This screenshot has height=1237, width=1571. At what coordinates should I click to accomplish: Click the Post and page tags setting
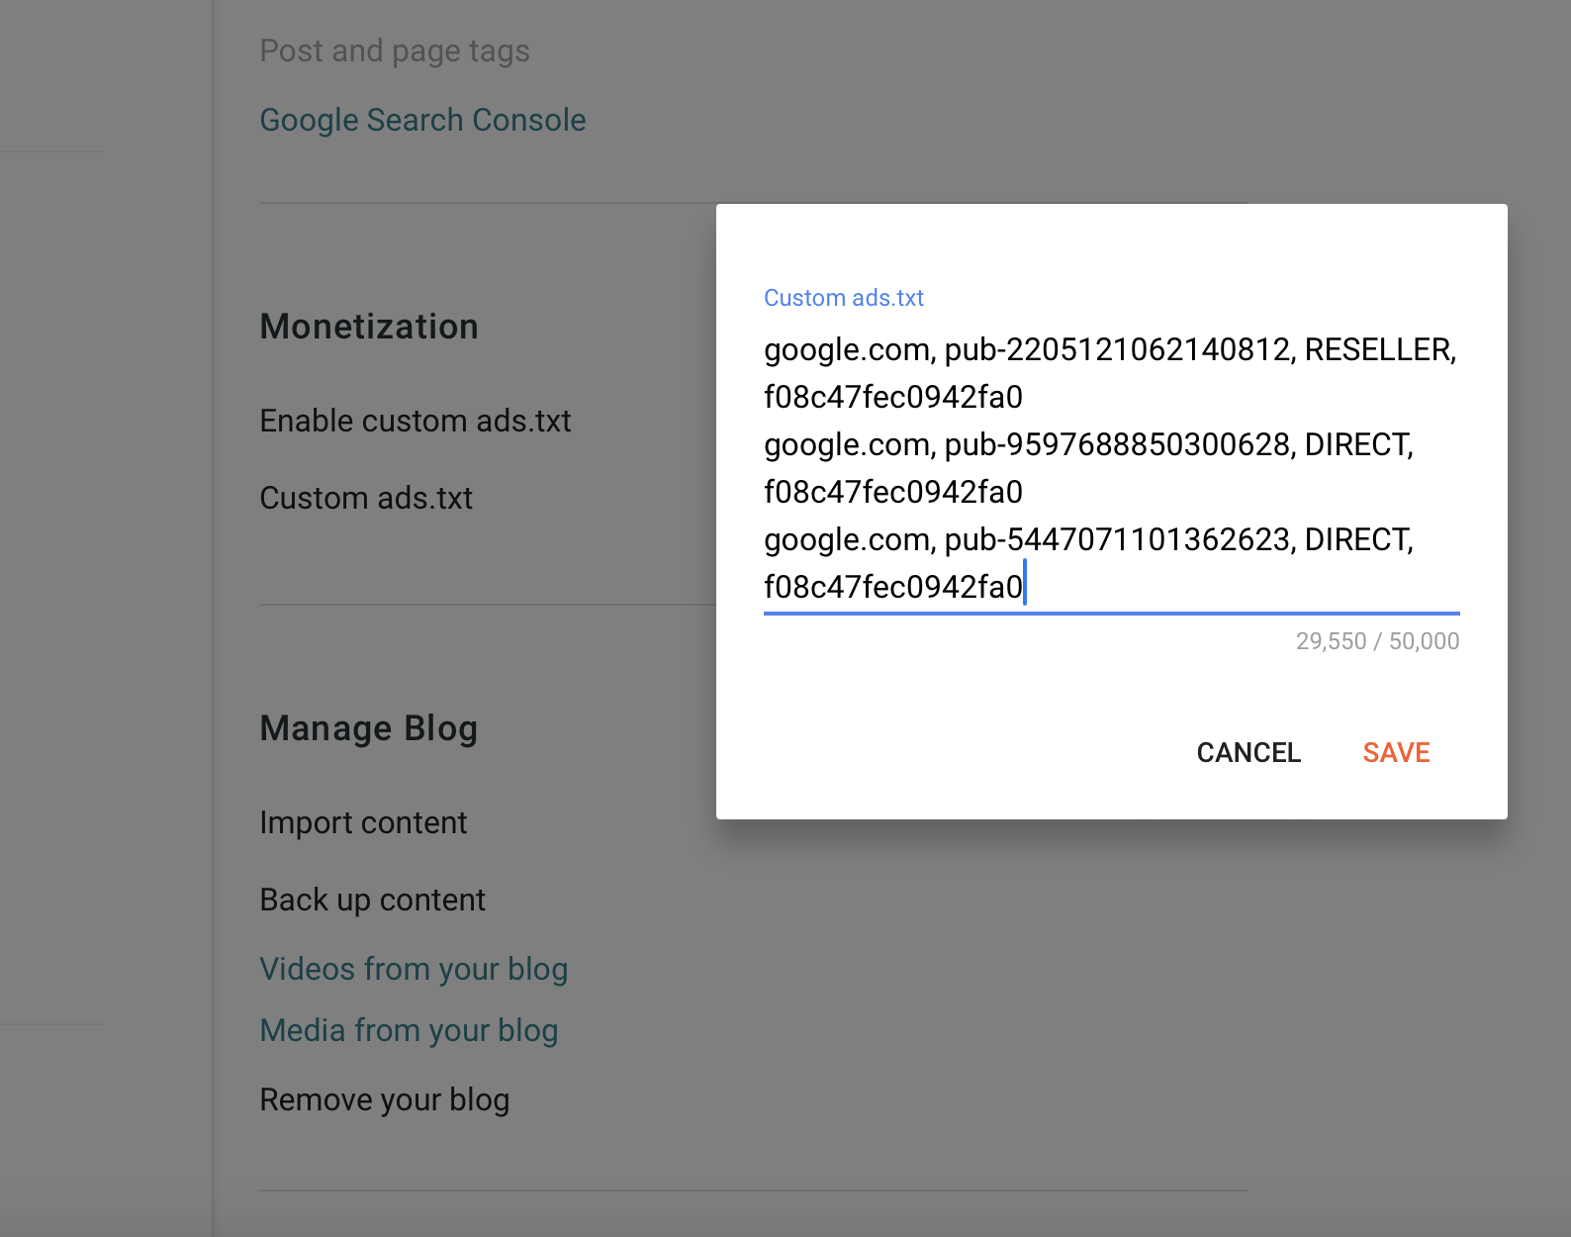(394, 50)
